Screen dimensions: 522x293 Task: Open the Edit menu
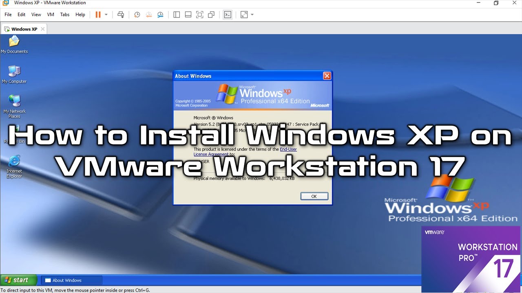click(22, 15)
